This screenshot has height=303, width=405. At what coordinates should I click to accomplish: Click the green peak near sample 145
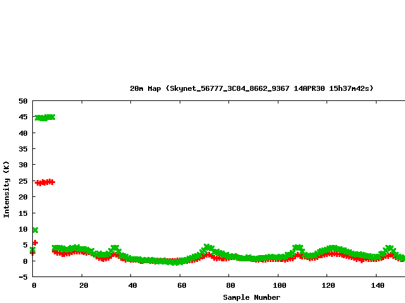point(389,248)
